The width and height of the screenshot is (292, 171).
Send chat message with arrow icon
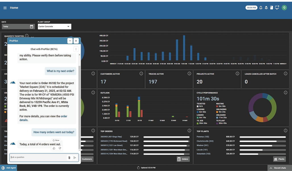[75, 158]
